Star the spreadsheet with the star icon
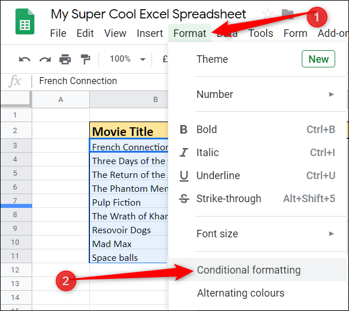The width and height of the screenshot is (349, 311). pos(268,14)
